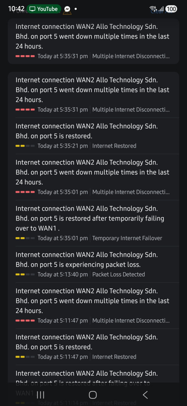Open the Messenger notification icon in status bar
Viewport: 187px width, 406px height.
tap(67, 9)
